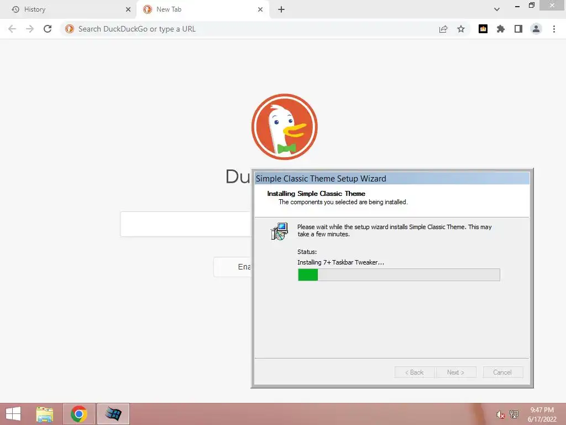Open the Windows Start button
The height and width of the screenshot is (425, 566).
pos(13,414)
